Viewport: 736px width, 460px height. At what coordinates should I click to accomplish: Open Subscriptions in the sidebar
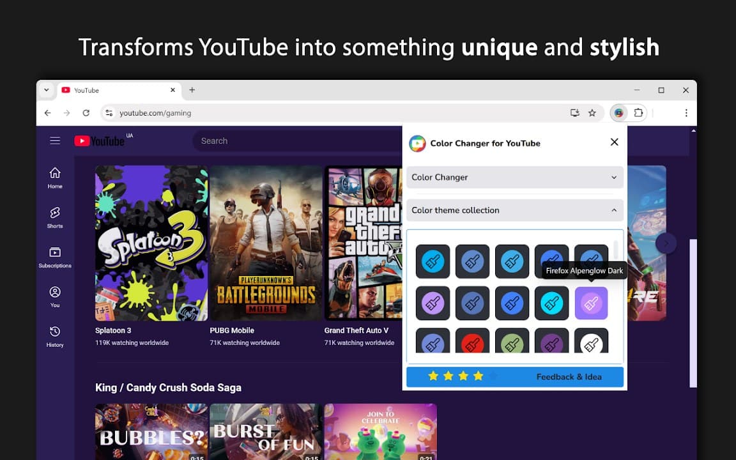[x=55, y=257]
